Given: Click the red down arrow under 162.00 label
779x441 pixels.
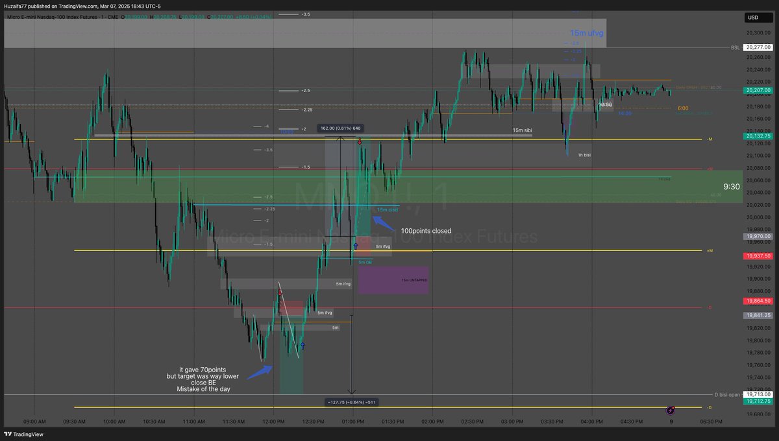Looking at the screenshot, I should [x=360, y=141].
